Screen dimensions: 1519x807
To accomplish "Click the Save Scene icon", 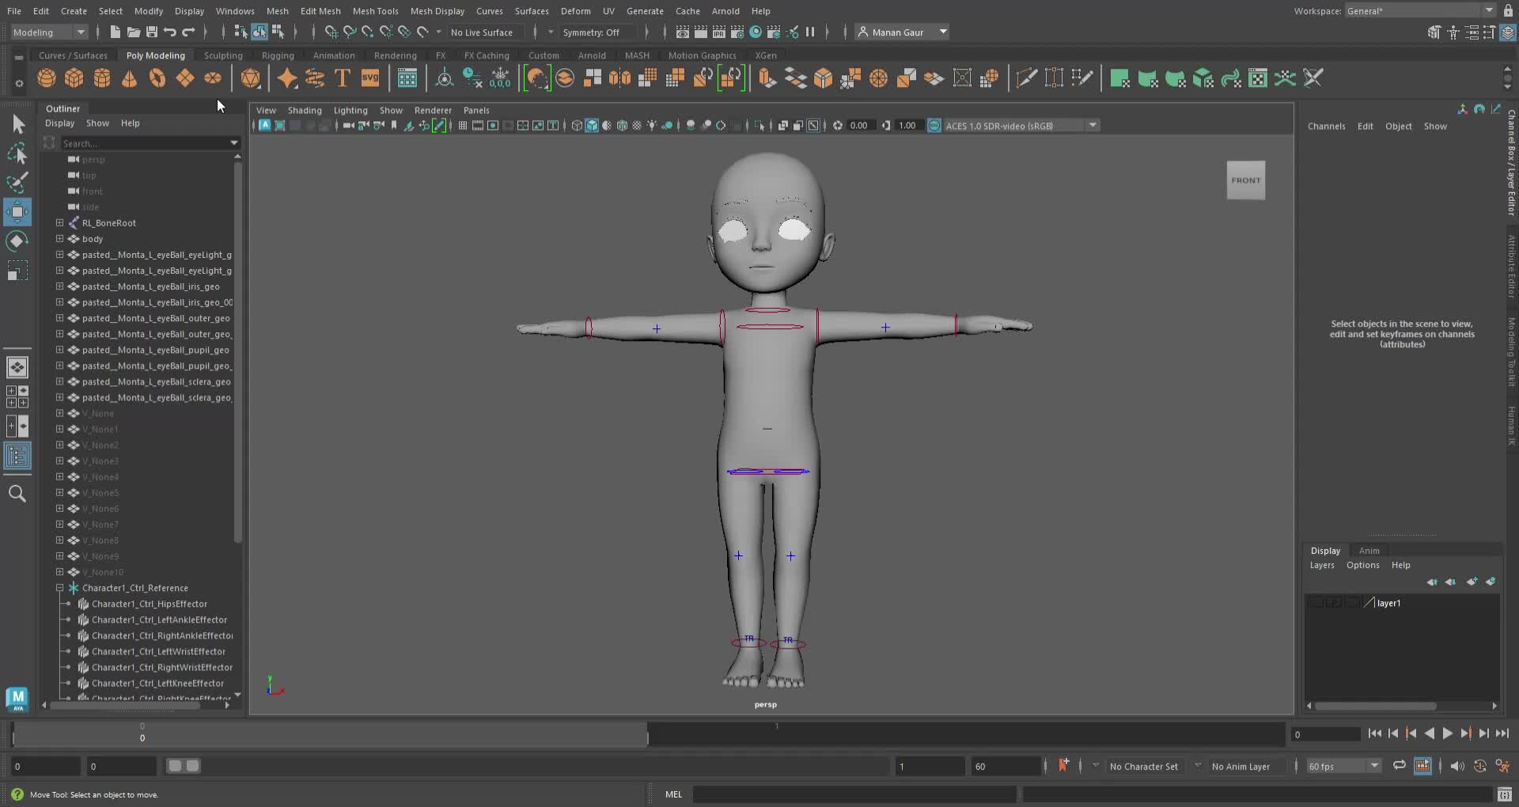I will [x=150, y=32].
